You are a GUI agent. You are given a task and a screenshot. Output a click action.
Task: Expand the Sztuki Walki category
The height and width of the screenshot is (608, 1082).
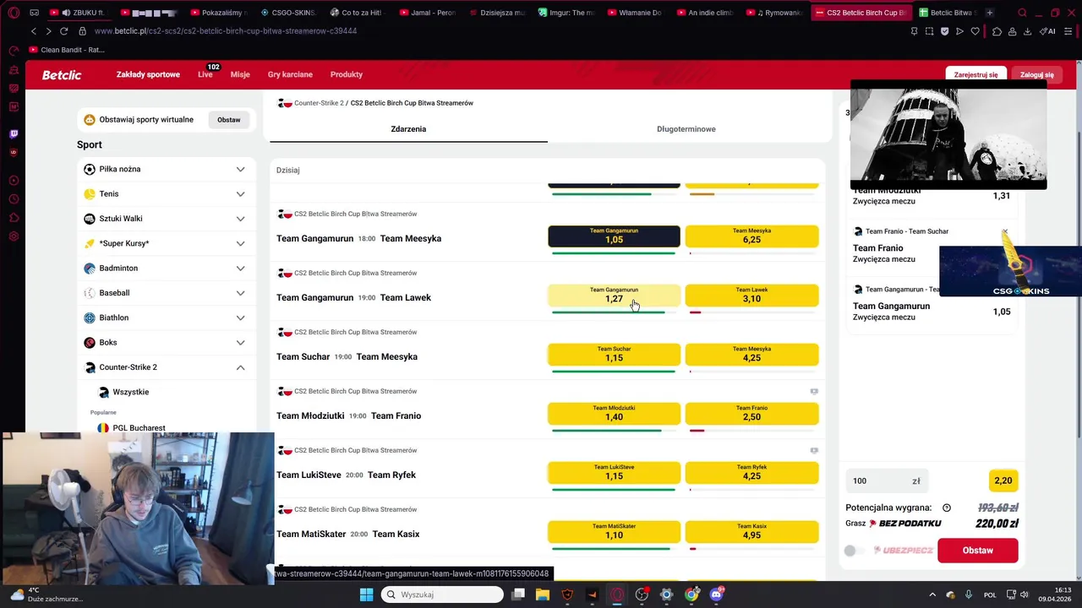[240, 219]
